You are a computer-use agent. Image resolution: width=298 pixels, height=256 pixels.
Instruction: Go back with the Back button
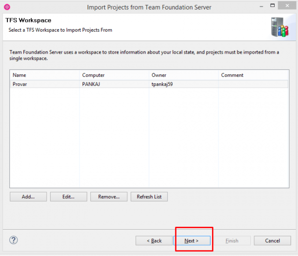click(154, 241)
